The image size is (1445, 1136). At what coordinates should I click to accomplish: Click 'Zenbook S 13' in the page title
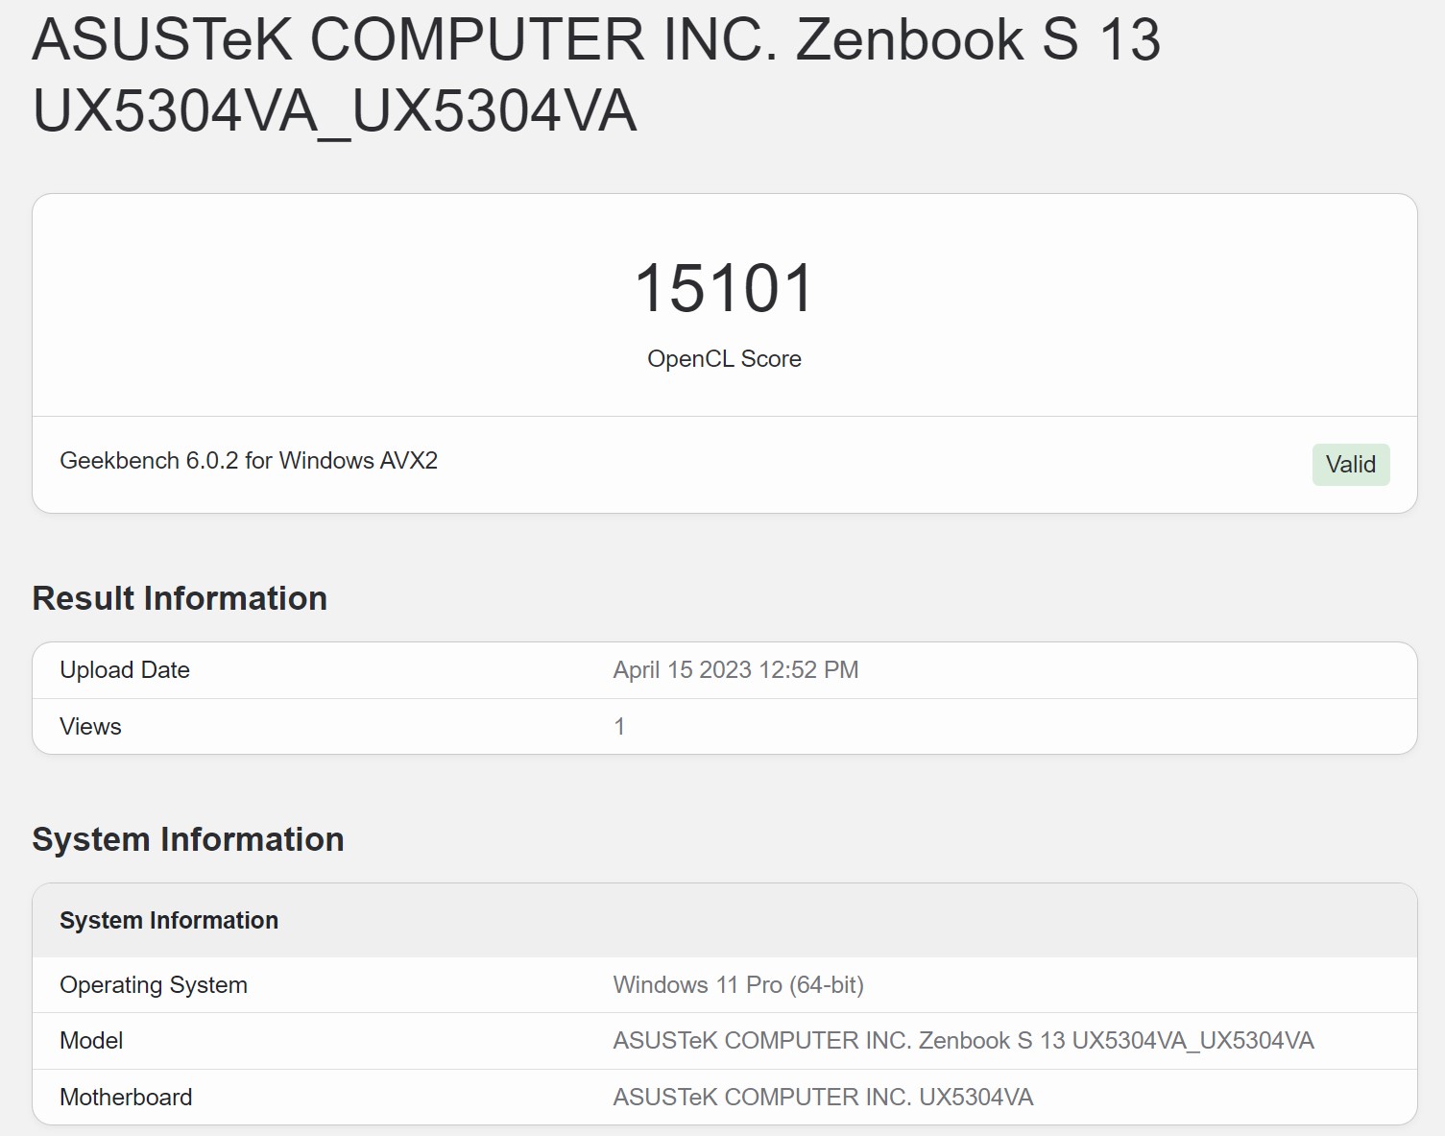tap(977, 40)
